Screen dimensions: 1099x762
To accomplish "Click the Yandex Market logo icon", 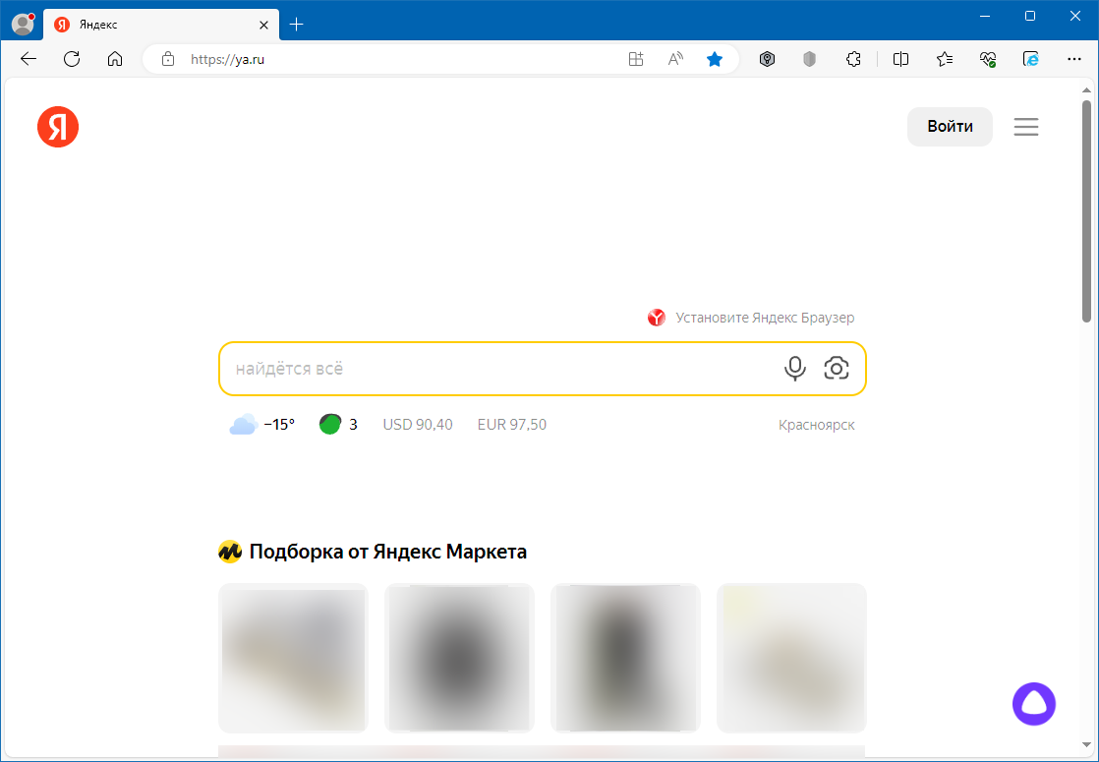I will click(230, 552).
